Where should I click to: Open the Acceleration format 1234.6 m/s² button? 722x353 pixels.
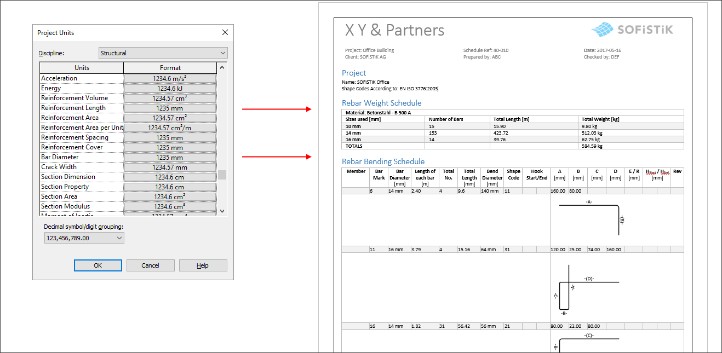pos(170,78)
